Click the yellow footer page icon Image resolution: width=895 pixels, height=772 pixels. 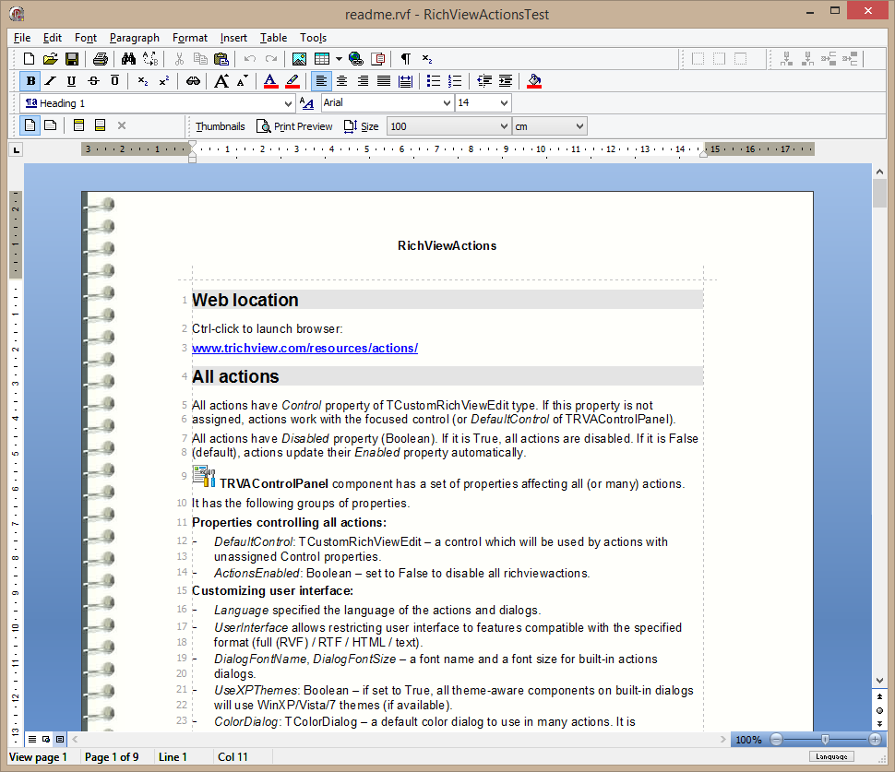[100, 125]
